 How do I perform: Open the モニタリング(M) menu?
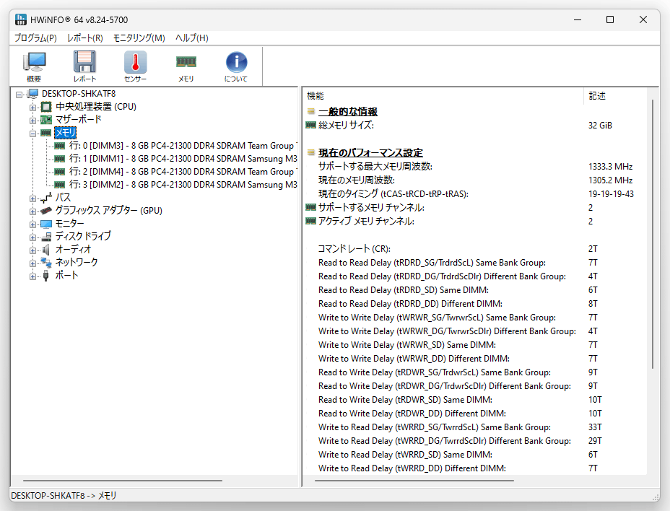coord(139,38)
